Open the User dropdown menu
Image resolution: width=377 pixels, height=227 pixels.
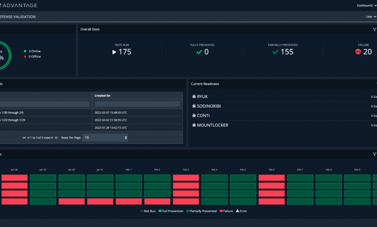(x=371, y=16)
